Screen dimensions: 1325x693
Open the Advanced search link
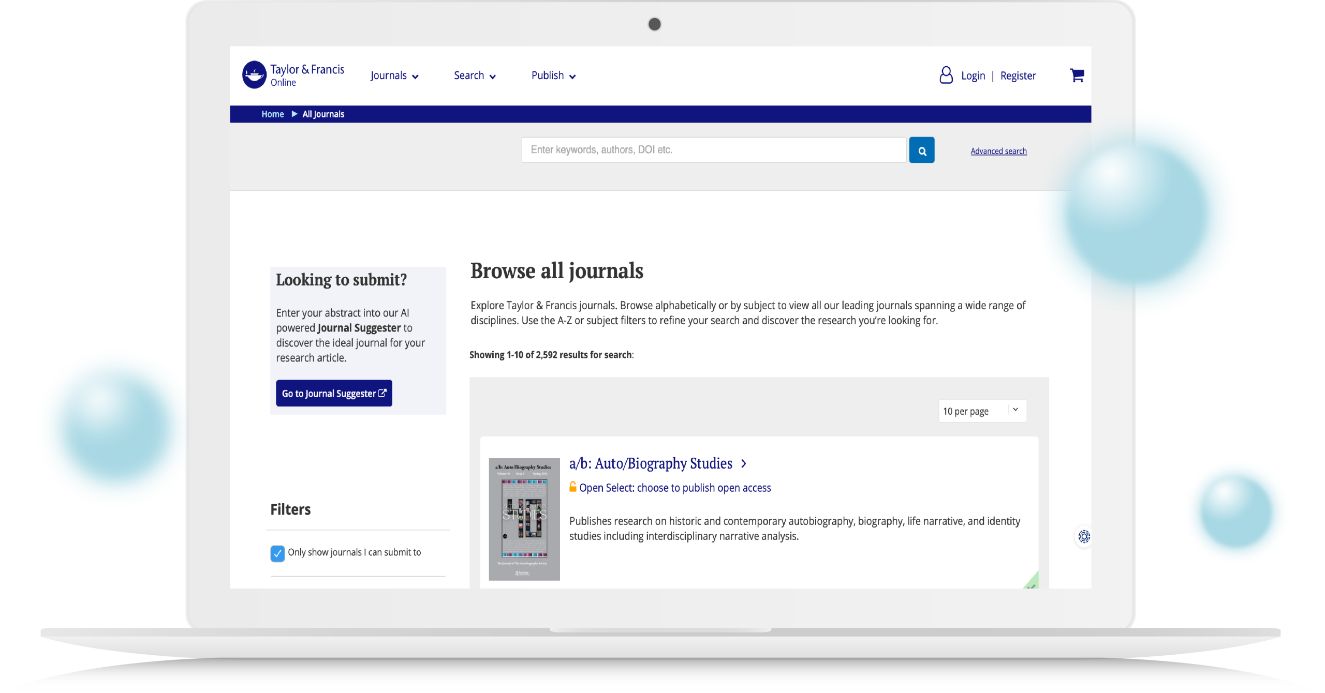pos(998,151)
